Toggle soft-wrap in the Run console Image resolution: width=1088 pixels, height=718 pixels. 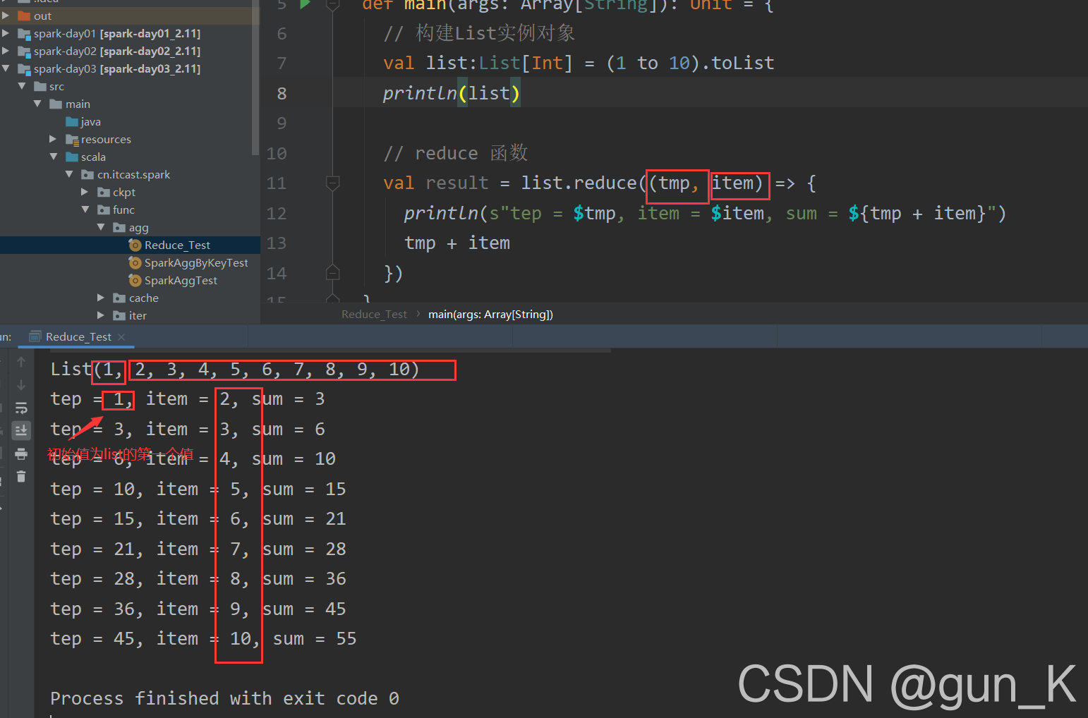click(21, 408)
